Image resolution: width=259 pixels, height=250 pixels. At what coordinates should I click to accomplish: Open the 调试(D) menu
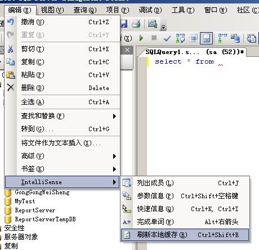tap(150, 10)
